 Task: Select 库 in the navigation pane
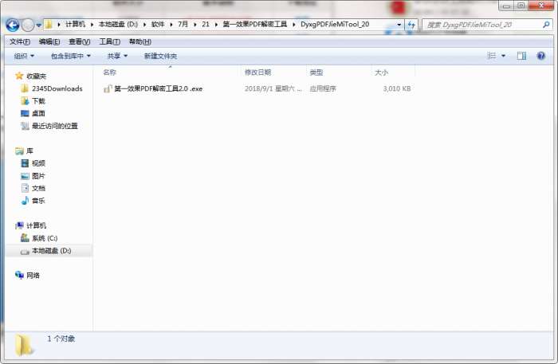pyautogui.click(x=29, y=151)
